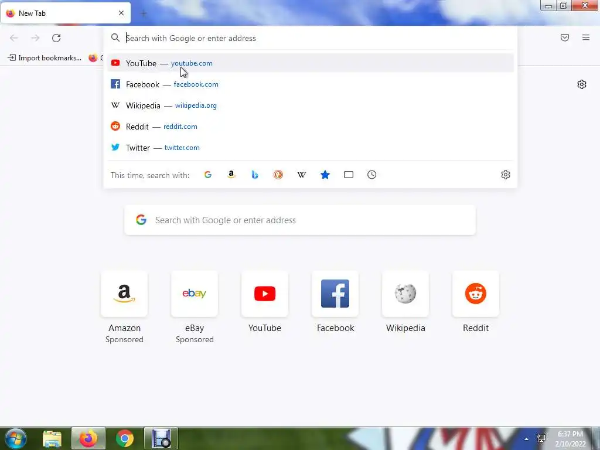This screenshot has height=450, width=600.
Task: Open File Explorer from the taskbar
Action: [x=52, y=438]
